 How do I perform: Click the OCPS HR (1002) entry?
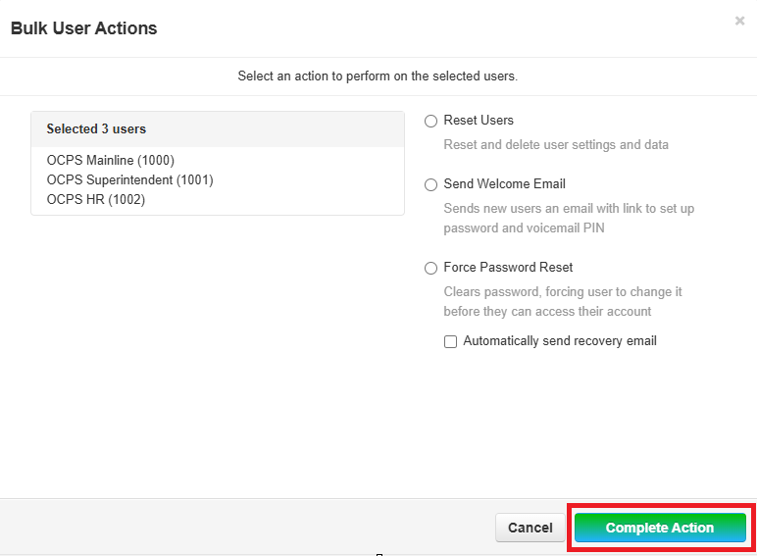pos(96,199)
